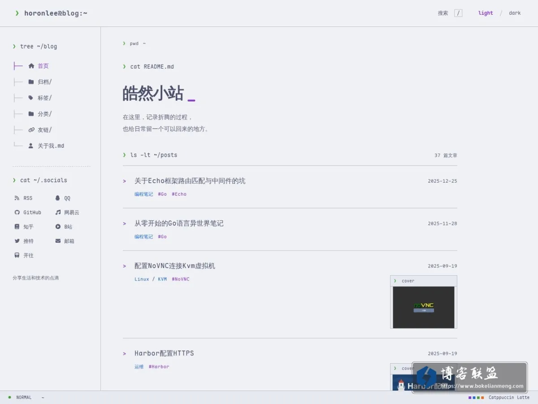Screen dimensions: 538x404
Task: Open post Harbor配置HTTPS
Action: pyautogui.click(x=164, y=353)
